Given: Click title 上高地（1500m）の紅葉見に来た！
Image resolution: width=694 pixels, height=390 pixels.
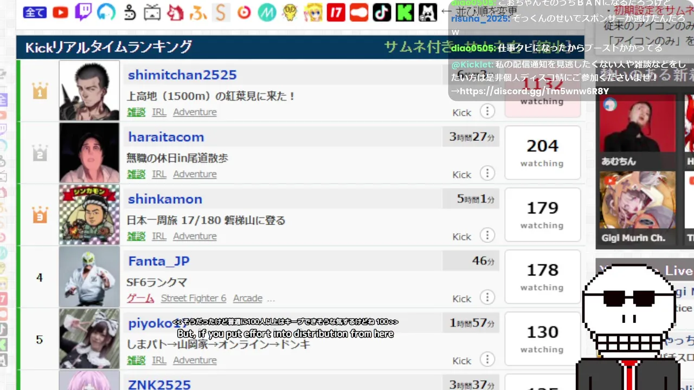Looking at the screenshot, I should click(x=211, y=96).
